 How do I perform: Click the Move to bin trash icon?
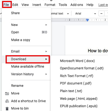click(x=7, y=109)
